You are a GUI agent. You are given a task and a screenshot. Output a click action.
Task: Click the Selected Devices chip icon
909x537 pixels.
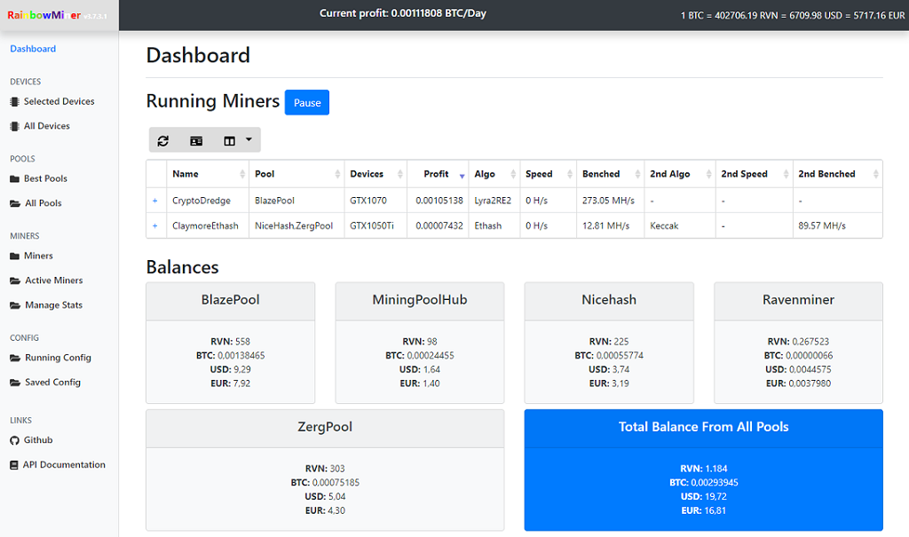point(14,101)
